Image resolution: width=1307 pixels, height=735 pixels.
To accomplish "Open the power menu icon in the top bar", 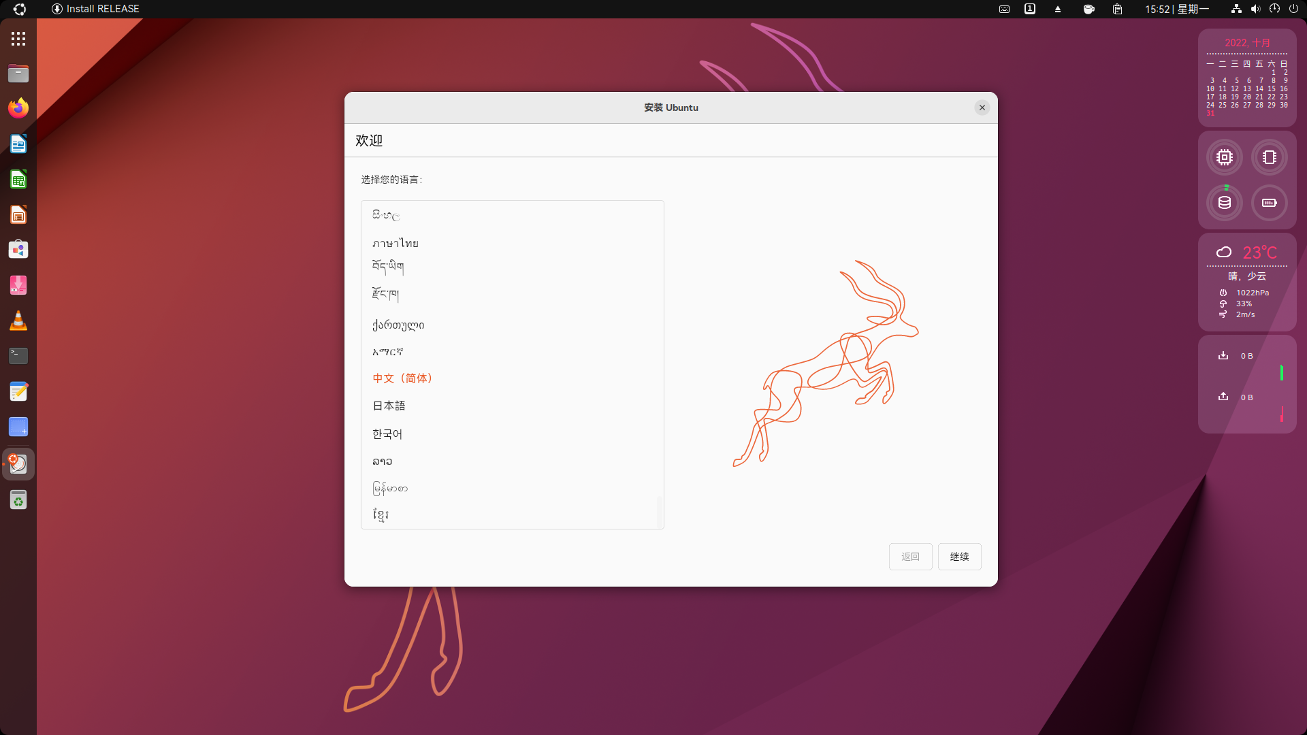I will (x=1293, y=9).
